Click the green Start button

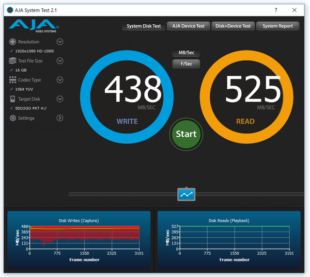click(186, 134)
